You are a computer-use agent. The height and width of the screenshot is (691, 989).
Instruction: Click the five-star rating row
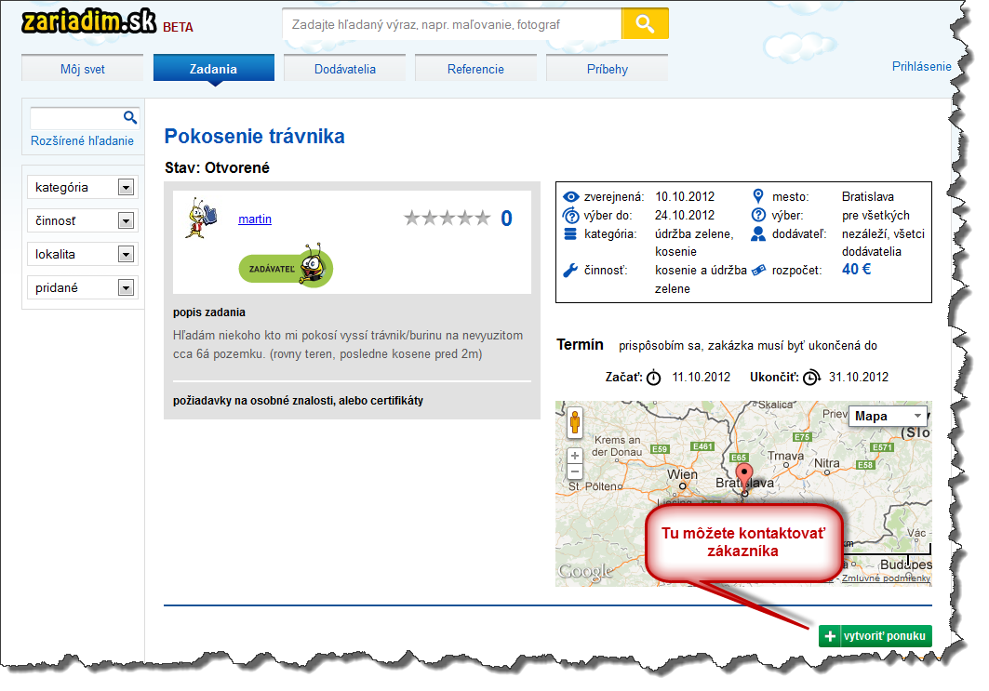coord(447,219)
